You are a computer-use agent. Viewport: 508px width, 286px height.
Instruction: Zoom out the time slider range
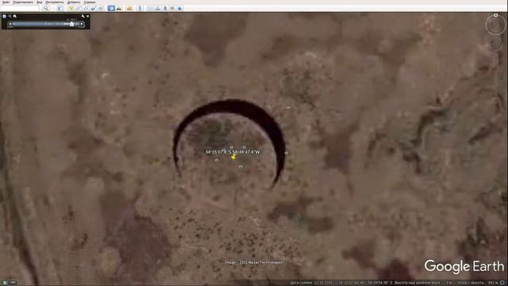(10, 16)
